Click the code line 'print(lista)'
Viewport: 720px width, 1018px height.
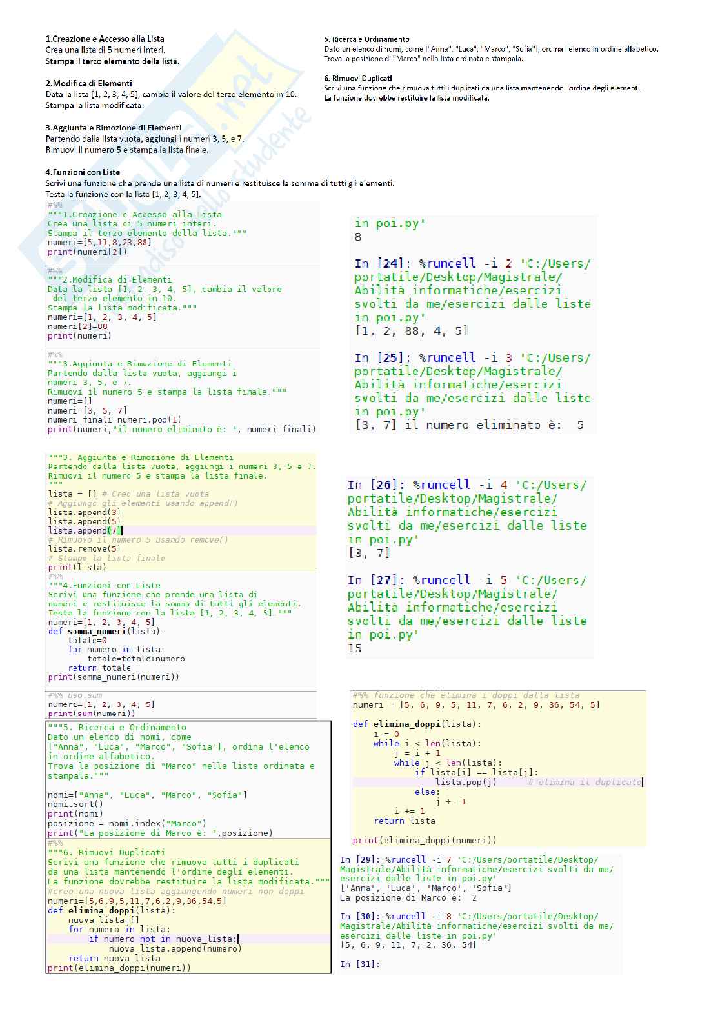point(77,567)
